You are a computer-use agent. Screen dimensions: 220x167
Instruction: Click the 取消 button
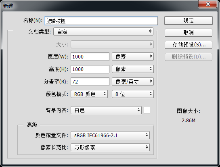[189, 33]
